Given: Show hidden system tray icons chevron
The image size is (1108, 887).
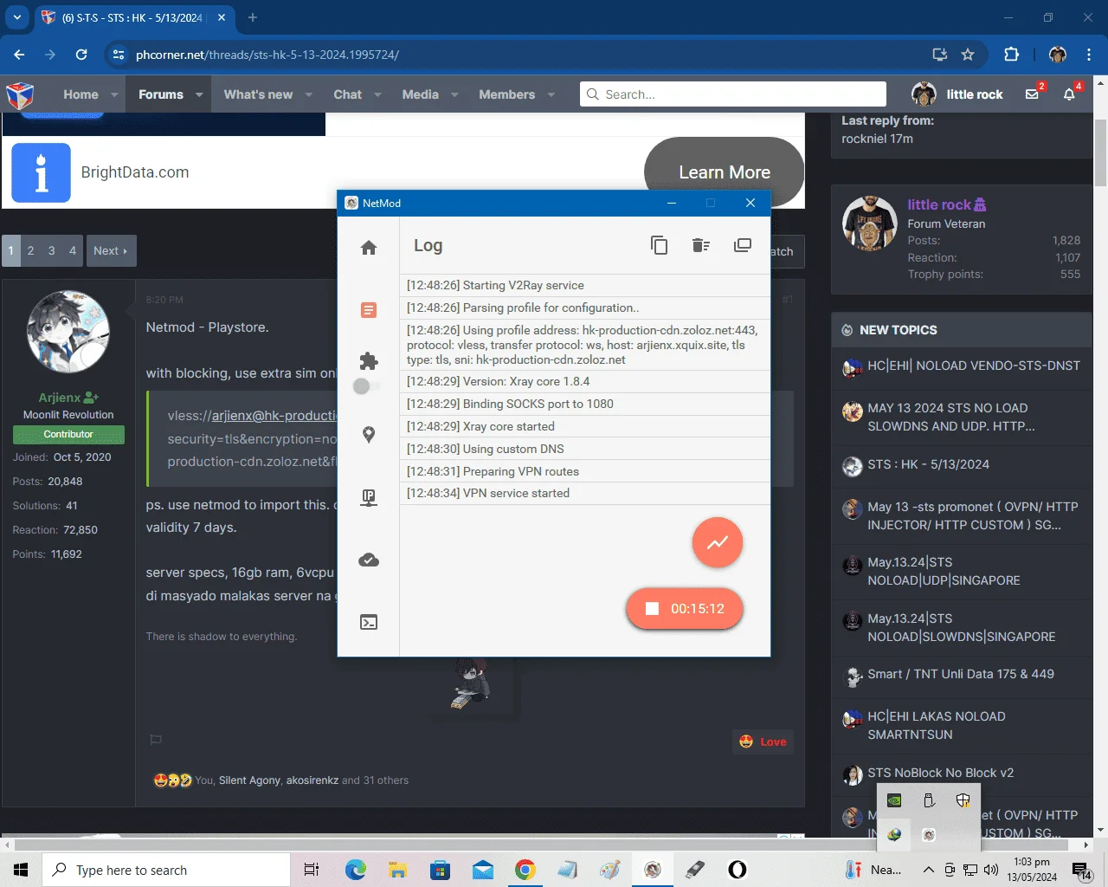Looking at the screenshot, I should coord(928,870).
